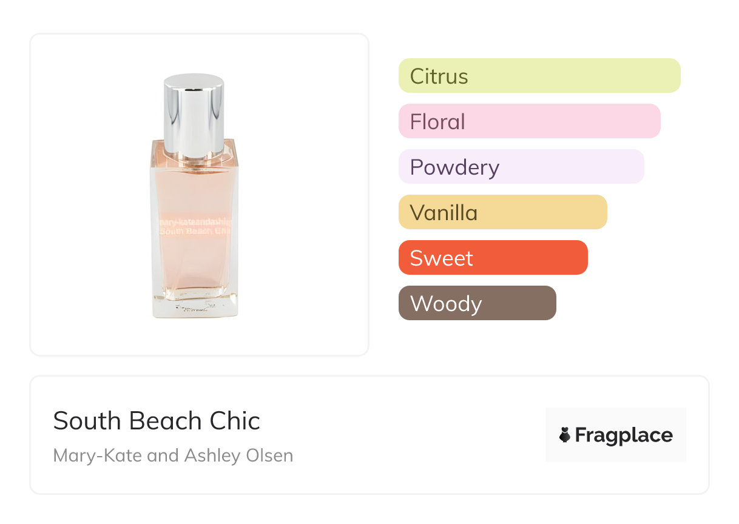This screenshot has height=524, width=739.
Task: Click the word Woody in the bottom bar
Action: point(445,304)
